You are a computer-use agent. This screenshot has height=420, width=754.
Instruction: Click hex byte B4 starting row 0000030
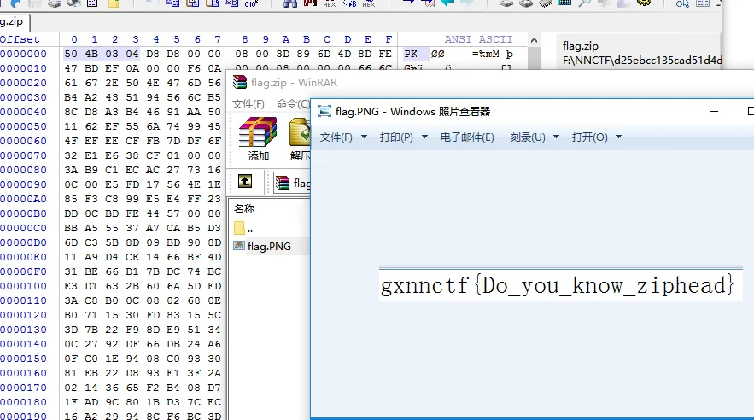click(x=71, y=97)
